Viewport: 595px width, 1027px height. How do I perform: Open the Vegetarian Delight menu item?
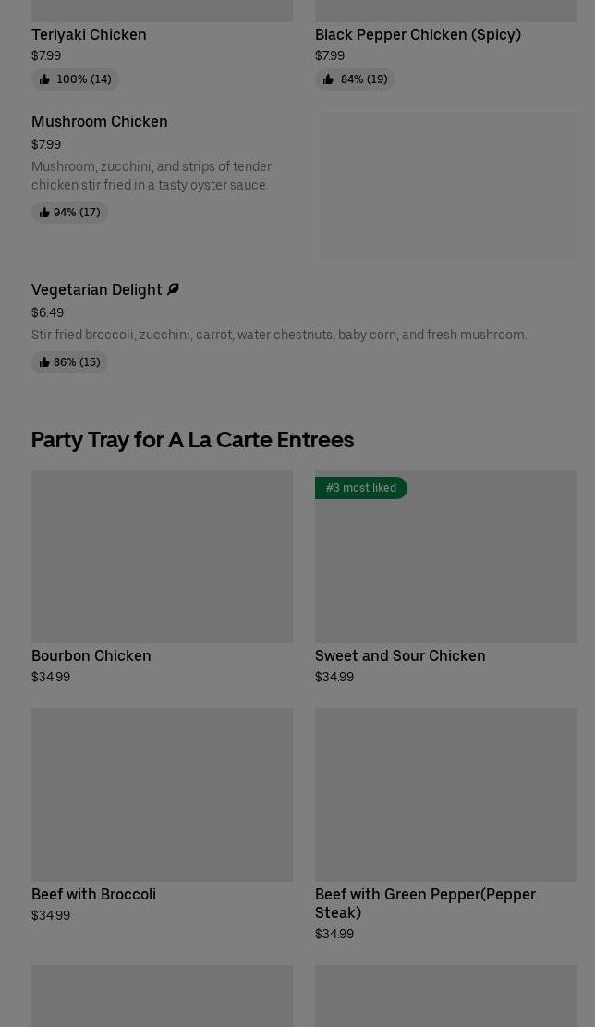click(x=97, y=289)
